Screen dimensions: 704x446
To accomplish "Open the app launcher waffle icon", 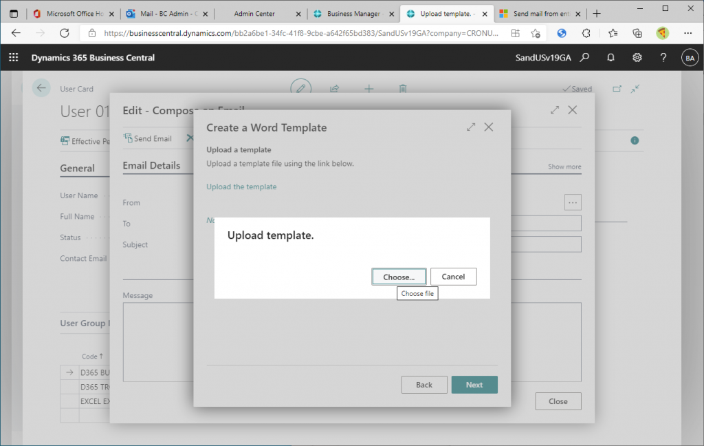I will [x=14, y=58].
